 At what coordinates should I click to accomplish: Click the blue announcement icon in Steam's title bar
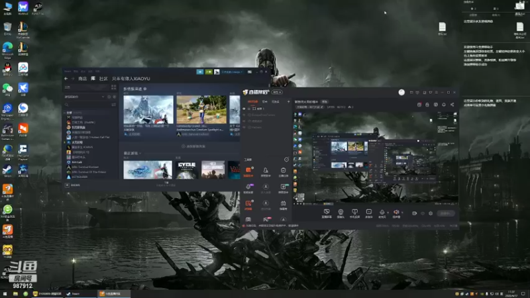[200, 72]
